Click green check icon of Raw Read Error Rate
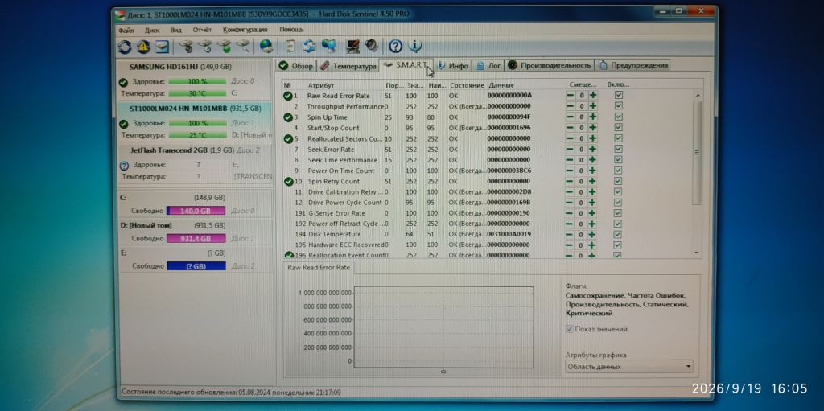 287,97
